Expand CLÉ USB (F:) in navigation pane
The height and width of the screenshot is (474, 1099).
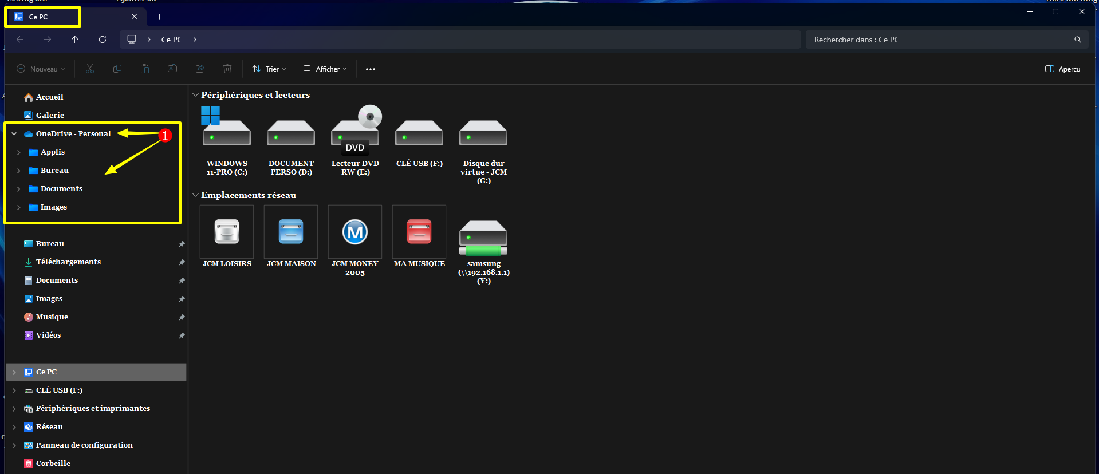pos(14,390)
